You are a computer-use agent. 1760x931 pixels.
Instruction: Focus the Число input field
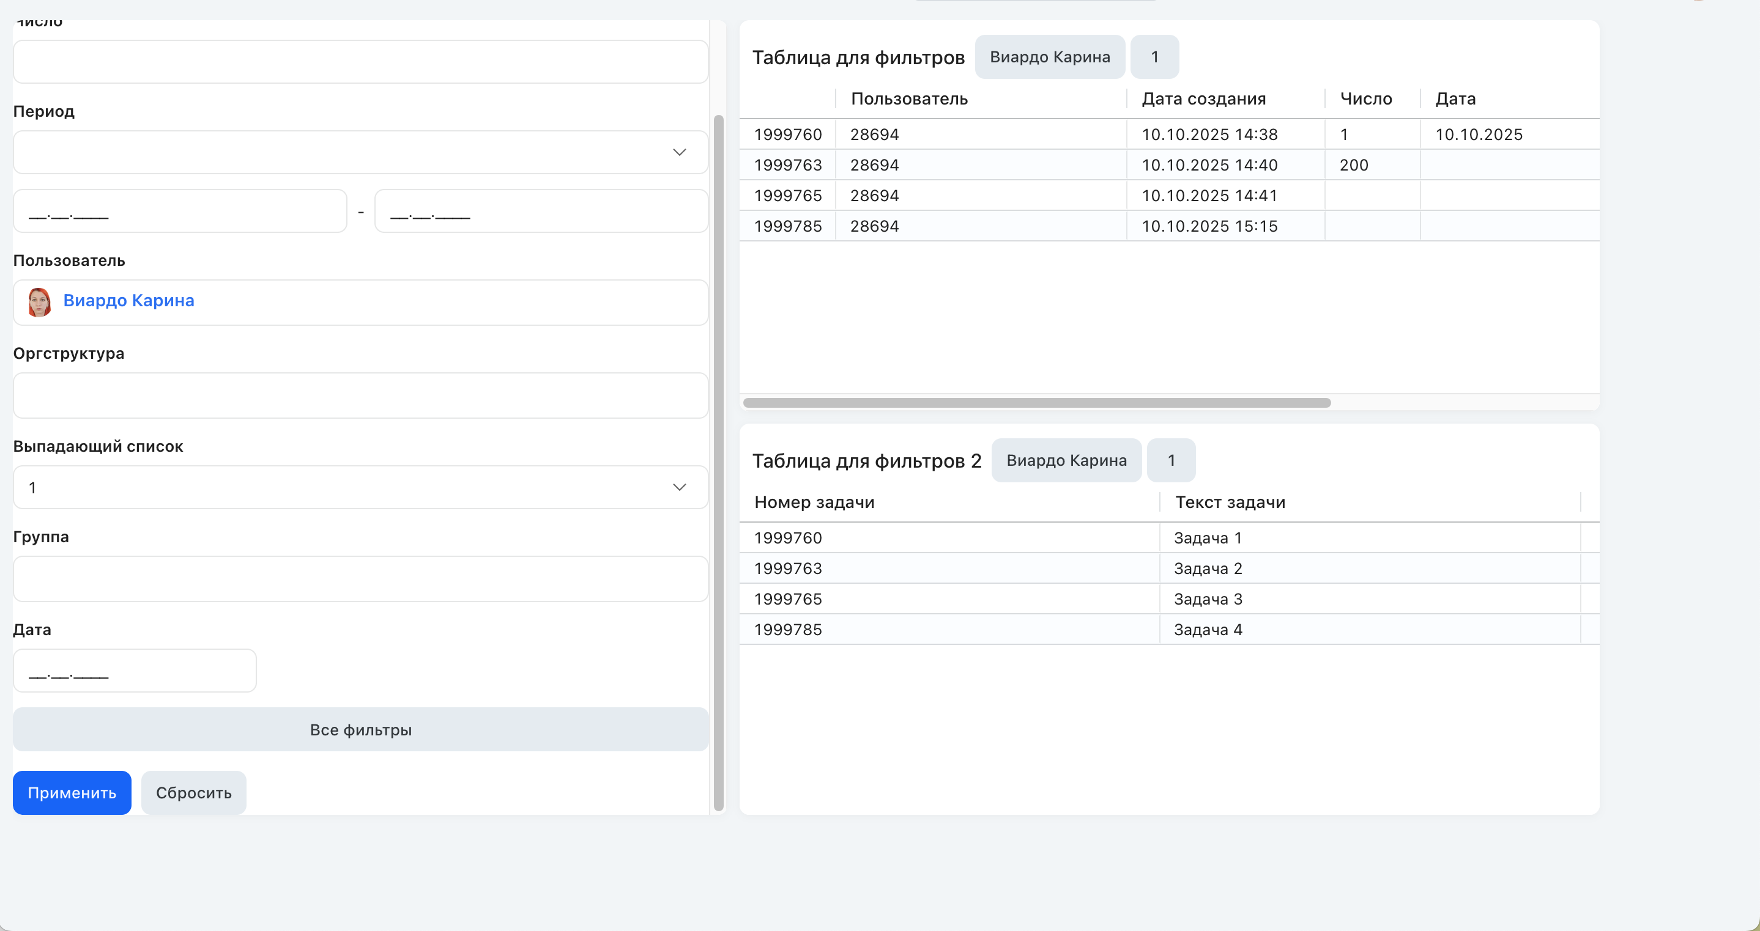point(361,61)
